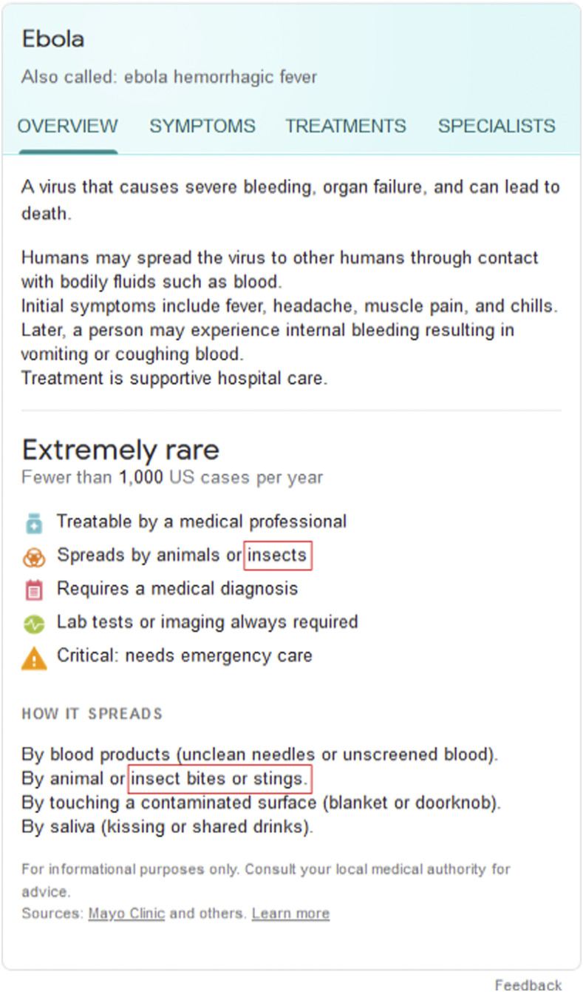Open the Mayo Clinic source link
Image resolution: width=583 pixels, height=992 pixels.
[126, 914]
